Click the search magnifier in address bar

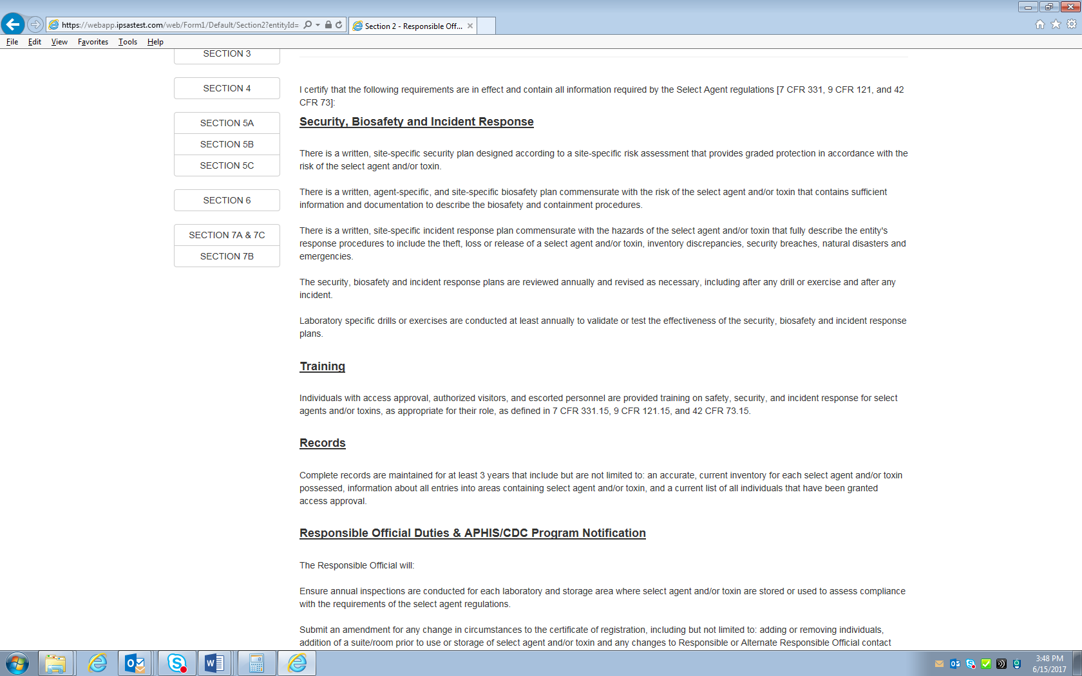click(308, 24)
